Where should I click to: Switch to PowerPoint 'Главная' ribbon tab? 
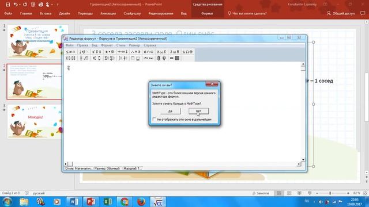26,13
